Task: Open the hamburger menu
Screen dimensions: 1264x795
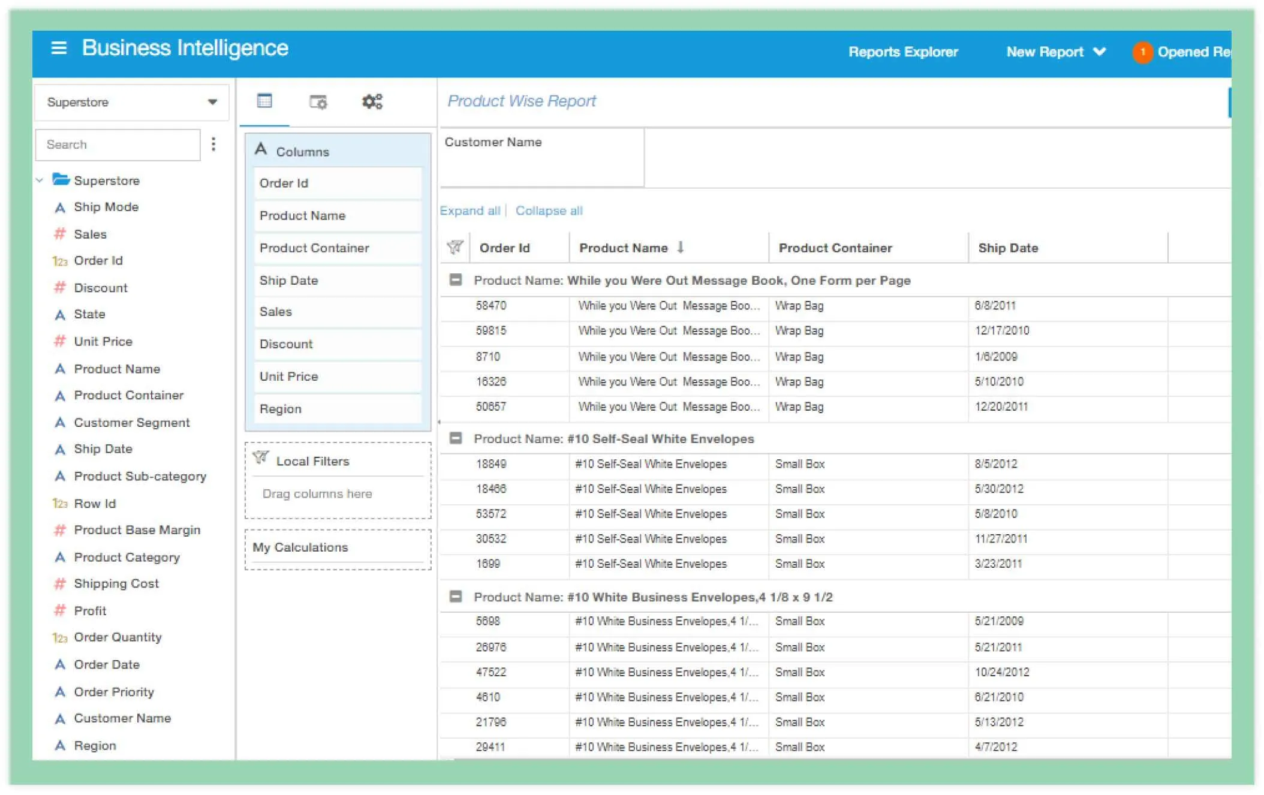Action: pyautogui.click(x=59, y=48)
